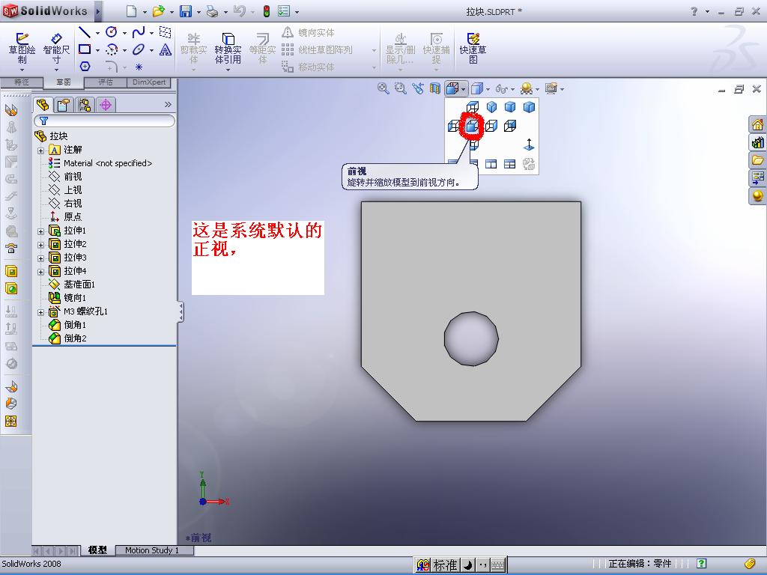Click the Zoom to Fit icon
The image size is (767, 575).
(383, 88)
